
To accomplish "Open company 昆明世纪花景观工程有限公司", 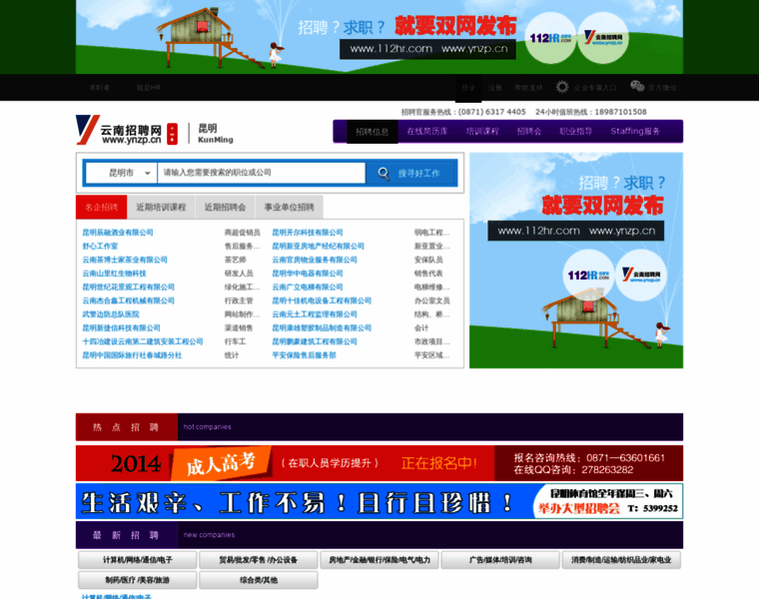I will [128, 287].
